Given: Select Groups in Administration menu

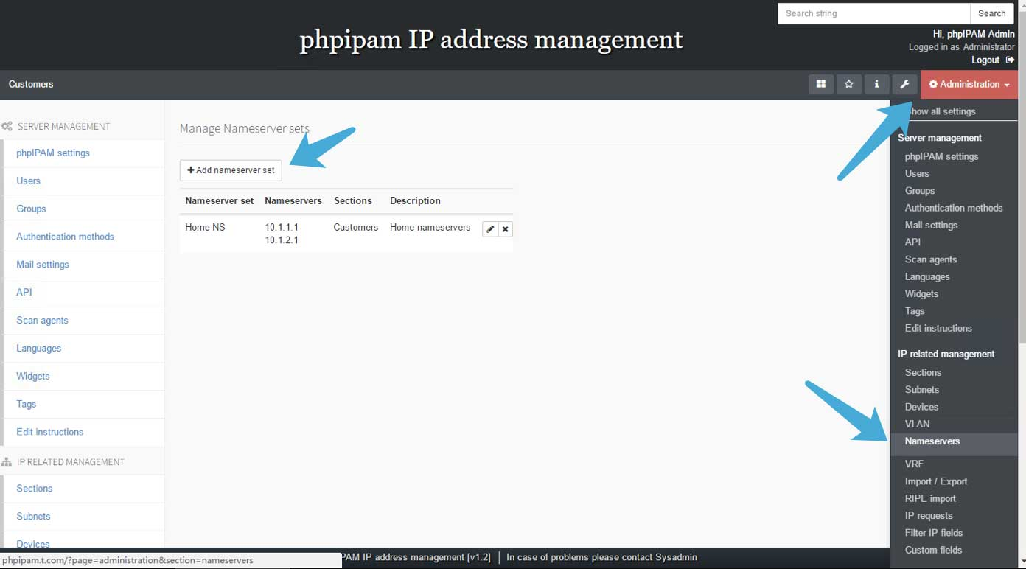Looking at the screenshot, I should 920,191.
